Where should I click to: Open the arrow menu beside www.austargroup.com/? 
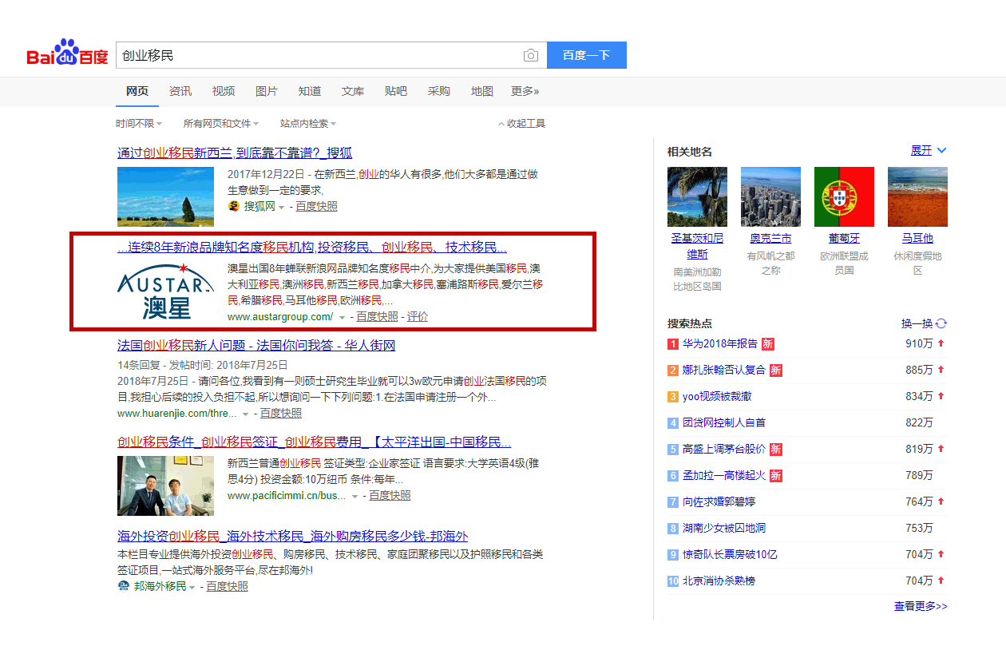pyautogui.click(x=343, y=317)
